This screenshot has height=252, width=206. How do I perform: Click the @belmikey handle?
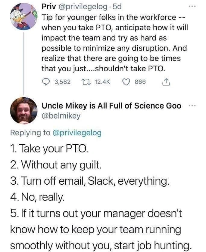click(x=61, y=115)
